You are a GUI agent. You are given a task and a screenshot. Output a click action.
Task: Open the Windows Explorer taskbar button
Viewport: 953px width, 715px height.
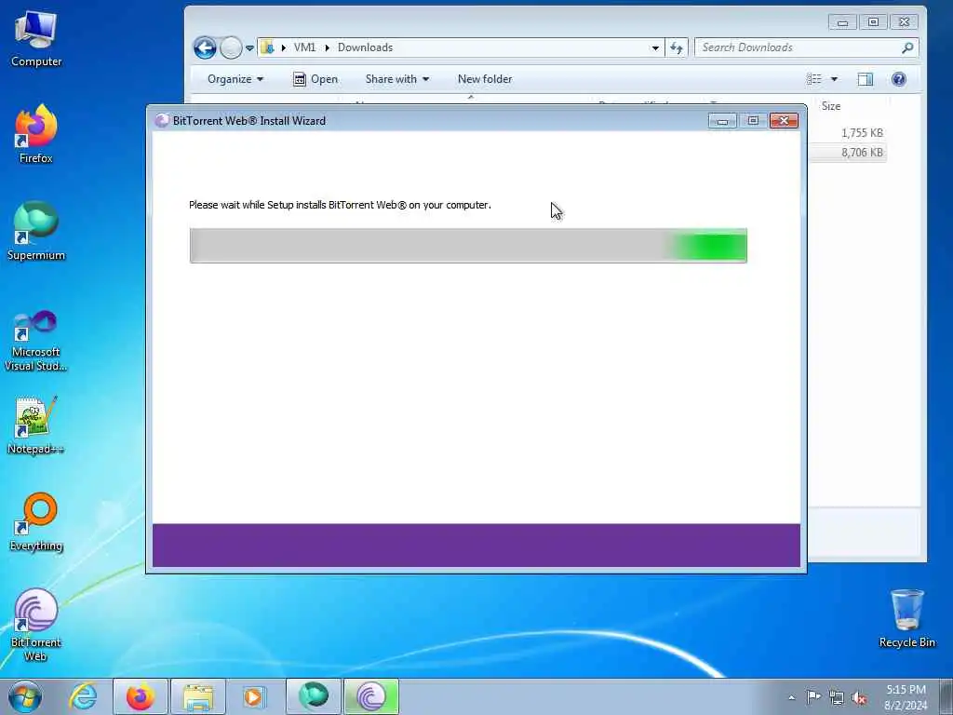tap(198, 696)
